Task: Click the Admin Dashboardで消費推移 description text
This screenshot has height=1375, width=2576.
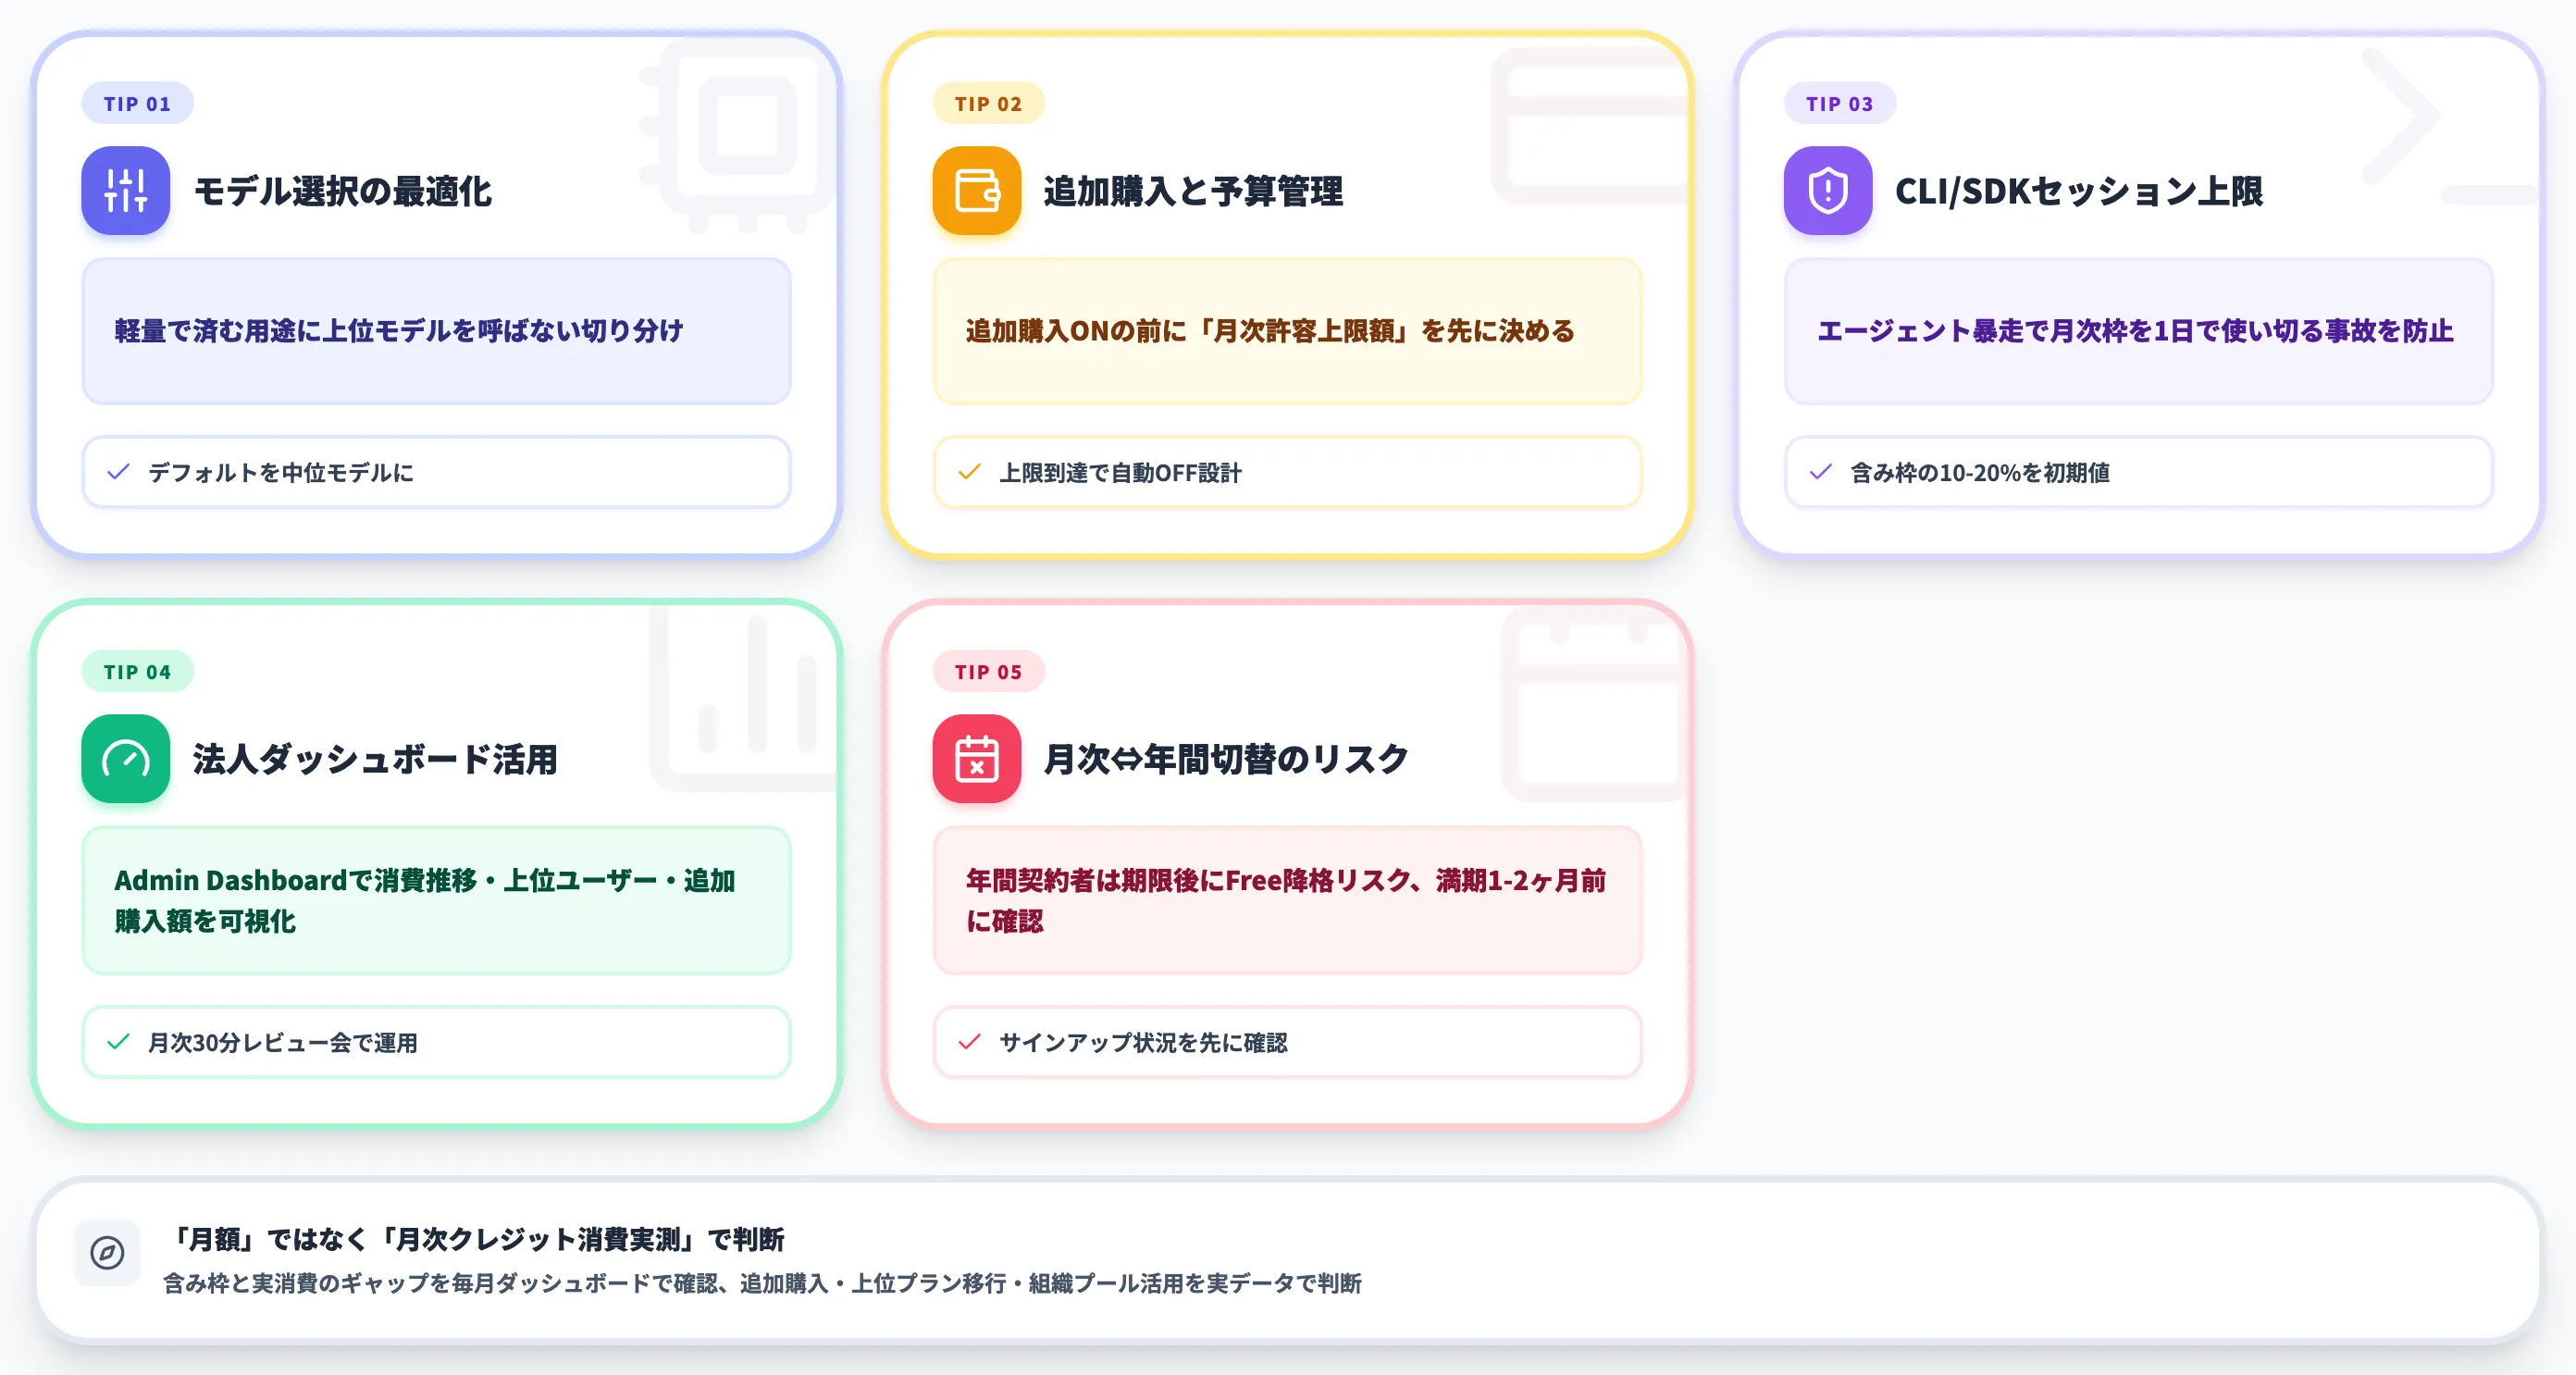Action: click(x=425, y=900)
